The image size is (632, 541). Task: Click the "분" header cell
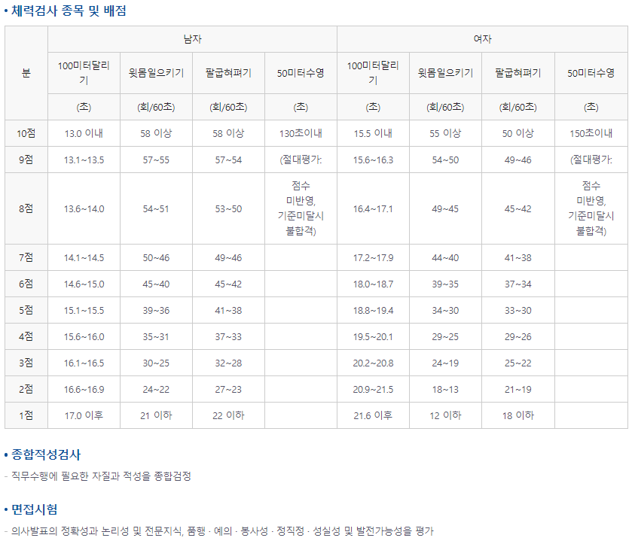[x=26, y=73]
